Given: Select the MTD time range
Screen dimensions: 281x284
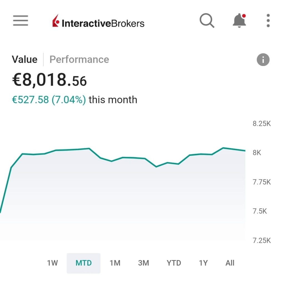Looking at the screenshot, I should (84, 263).
